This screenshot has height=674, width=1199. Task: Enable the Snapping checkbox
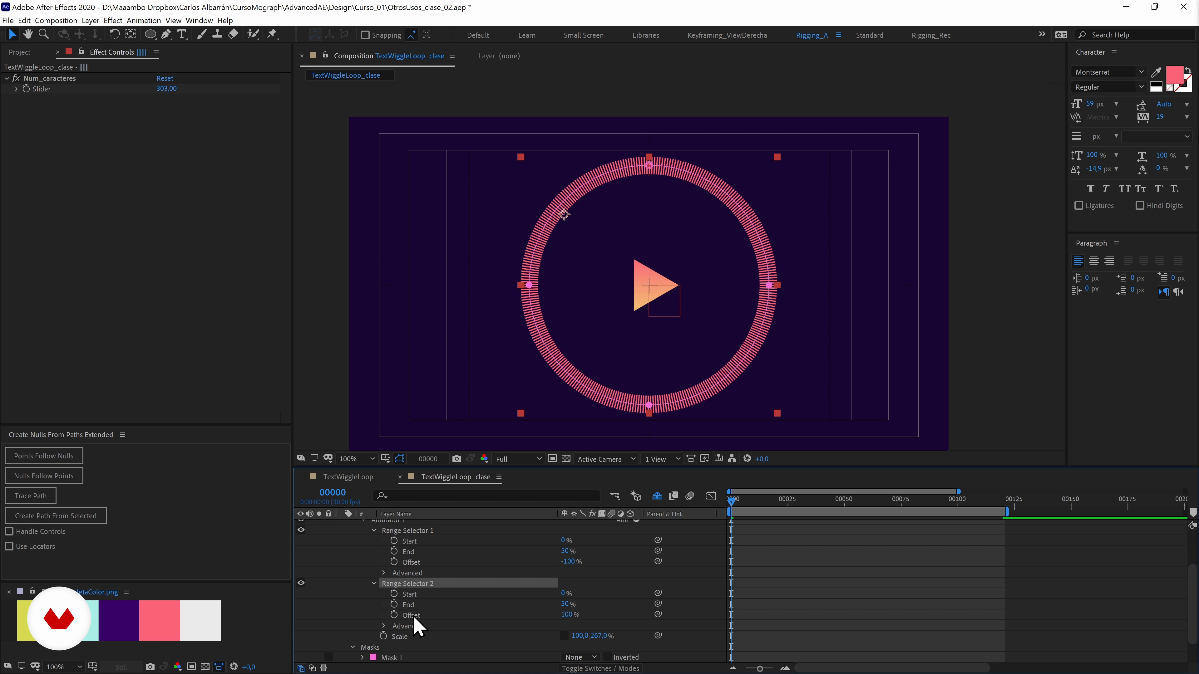[365, 35]
